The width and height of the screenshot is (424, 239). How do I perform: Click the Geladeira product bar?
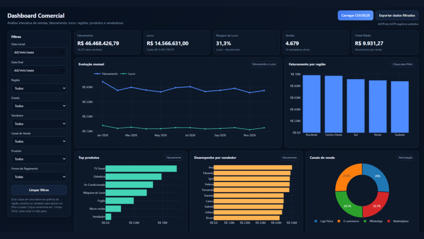click(134, 177)
